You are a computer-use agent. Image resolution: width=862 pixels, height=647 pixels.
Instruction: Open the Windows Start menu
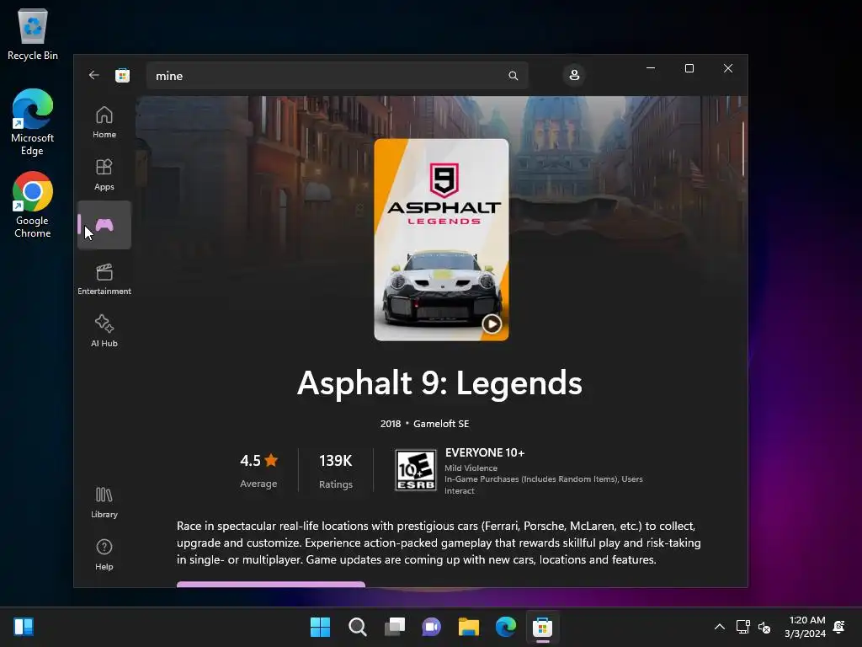[x=320, y=627]
